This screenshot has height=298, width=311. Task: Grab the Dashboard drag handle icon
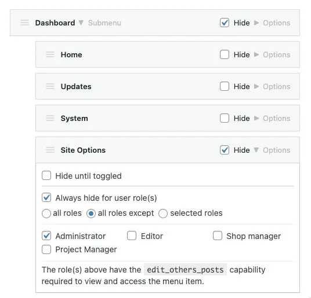(24, 23)
